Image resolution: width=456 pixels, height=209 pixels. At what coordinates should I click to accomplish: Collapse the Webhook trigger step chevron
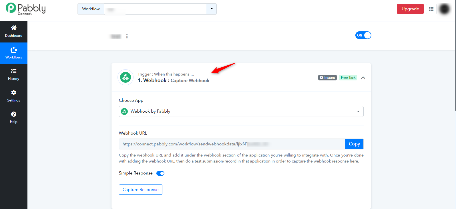click(x=363, y=78)
